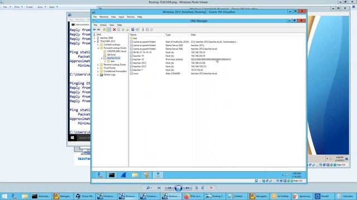The image size is (357, 200).
Task: Open the host Windows Start button
Action: pos(4,196)
